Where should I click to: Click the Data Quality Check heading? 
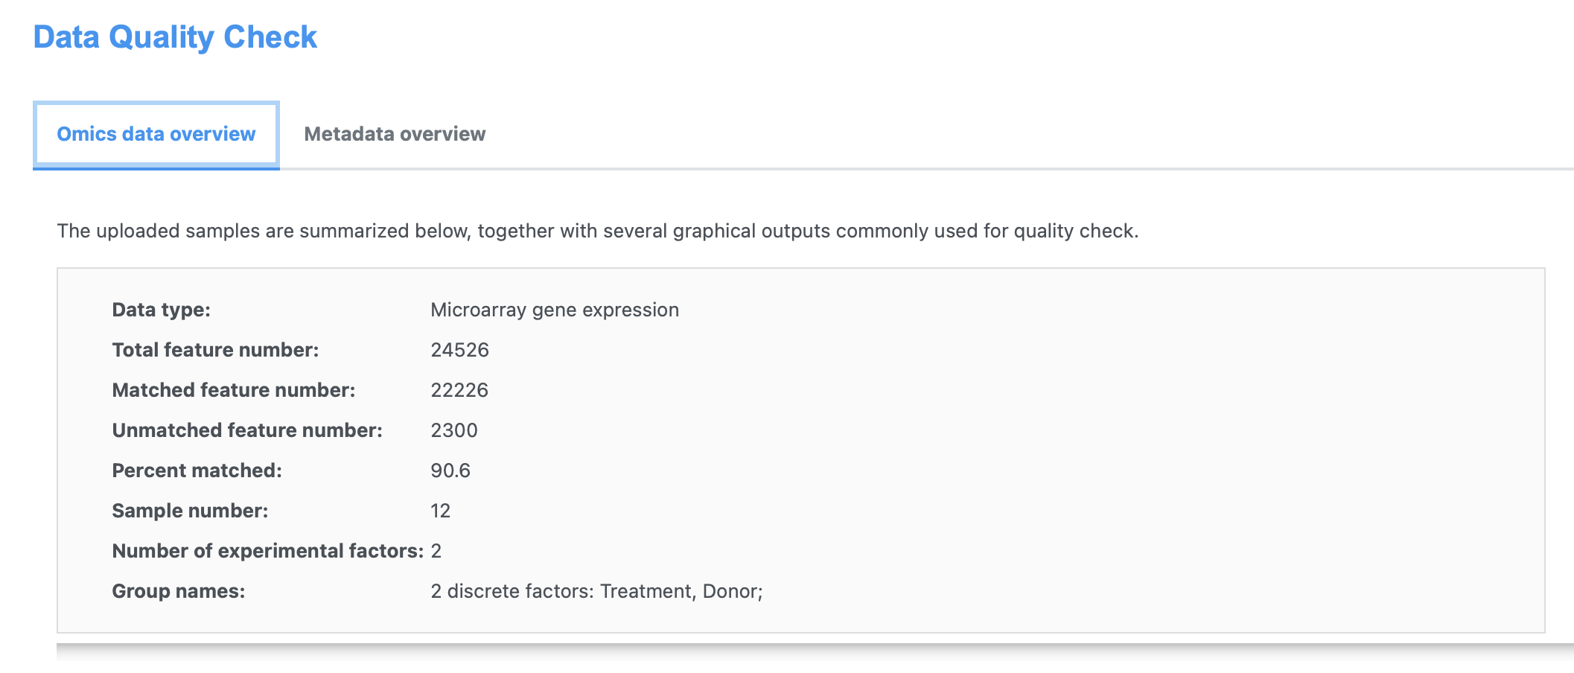(x=175, y=37)
